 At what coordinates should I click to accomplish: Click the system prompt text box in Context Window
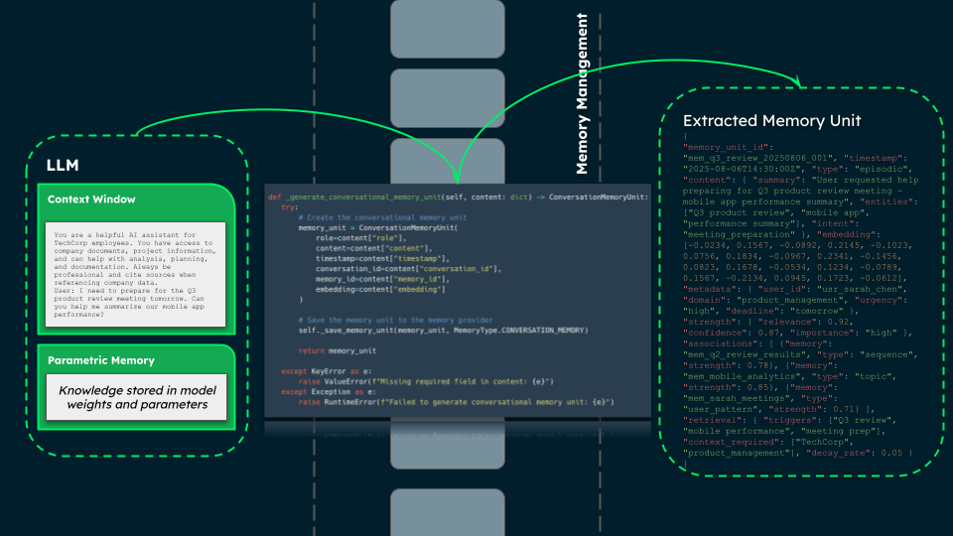(x=136, y=274)
